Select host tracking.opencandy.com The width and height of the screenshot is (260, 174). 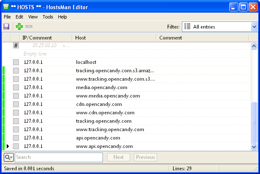point(104,121)
